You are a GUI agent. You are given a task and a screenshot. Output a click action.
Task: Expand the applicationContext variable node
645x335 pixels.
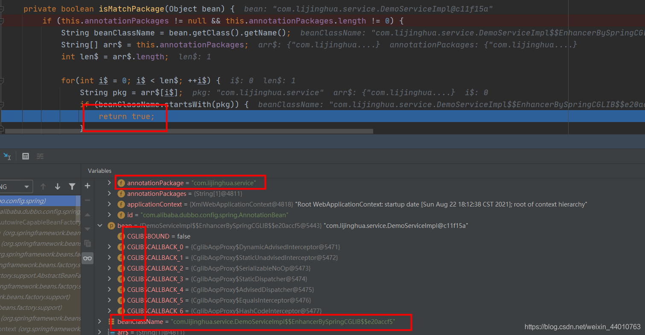(x=109, y=204)
